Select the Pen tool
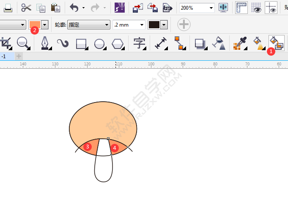288x205 pixels. (x=44, y=43)
